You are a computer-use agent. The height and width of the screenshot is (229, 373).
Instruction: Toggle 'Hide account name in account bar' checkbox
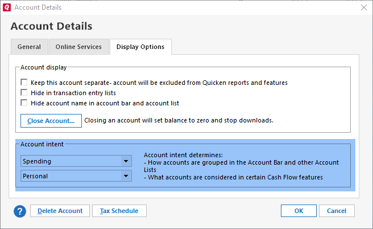point(24,103)
